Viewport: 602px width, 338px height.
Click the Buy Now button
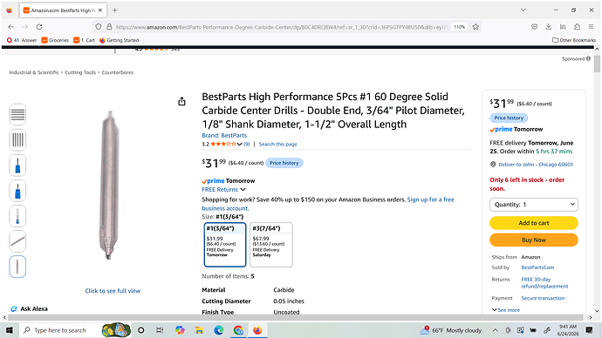534,240
